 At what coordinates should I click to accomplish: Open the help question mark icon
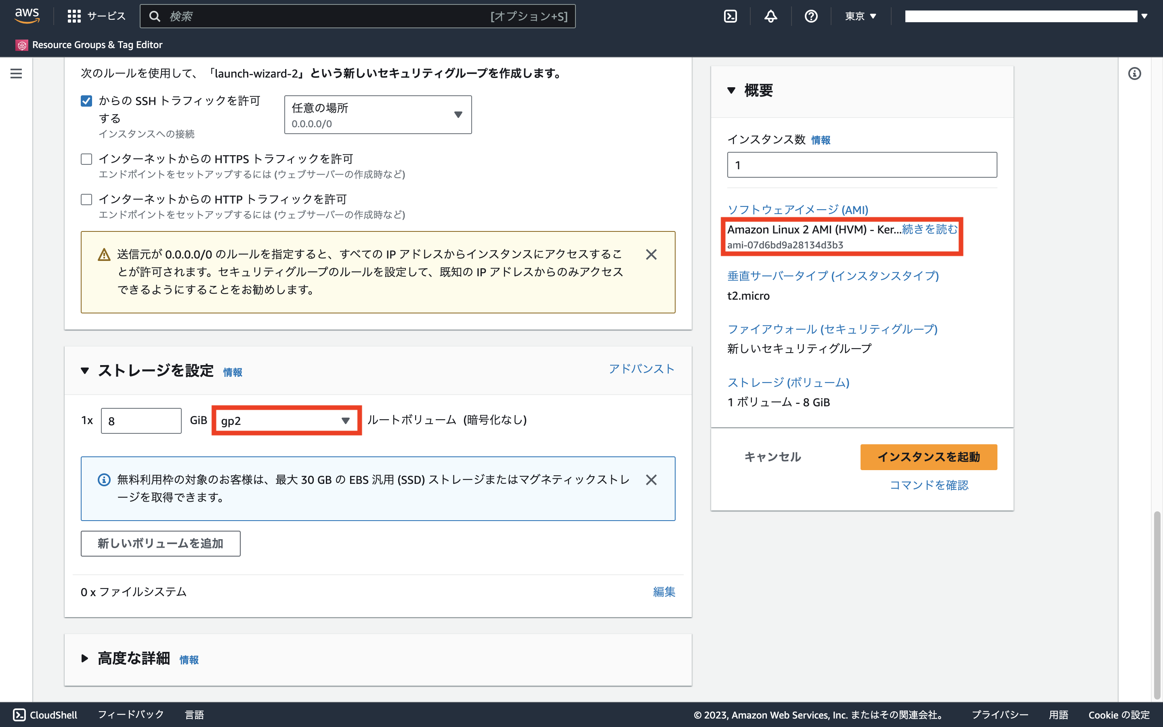[811, 15]
